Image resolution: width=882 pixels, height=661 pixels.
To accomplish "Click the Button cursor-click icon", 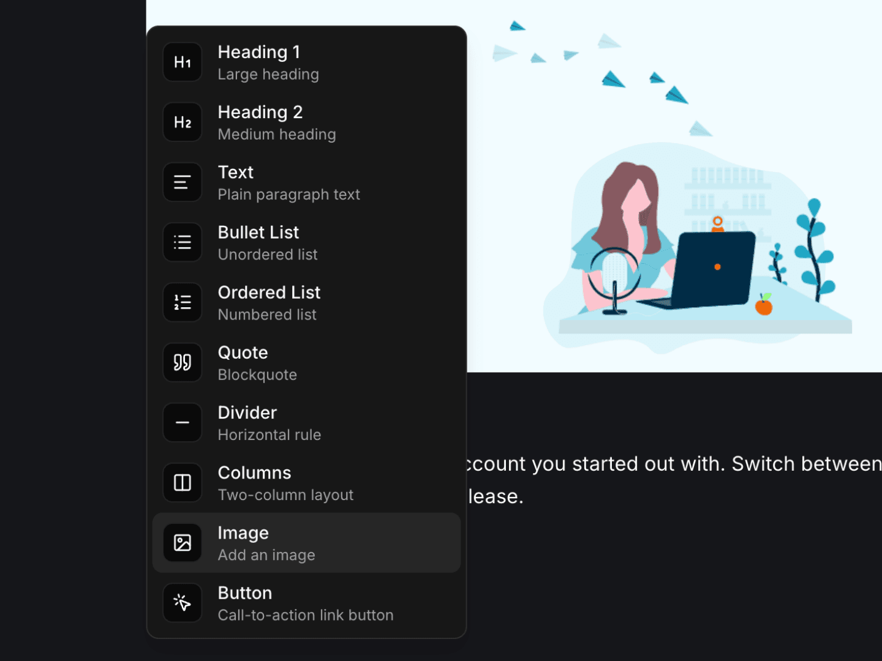I will (x=183, y=602).
